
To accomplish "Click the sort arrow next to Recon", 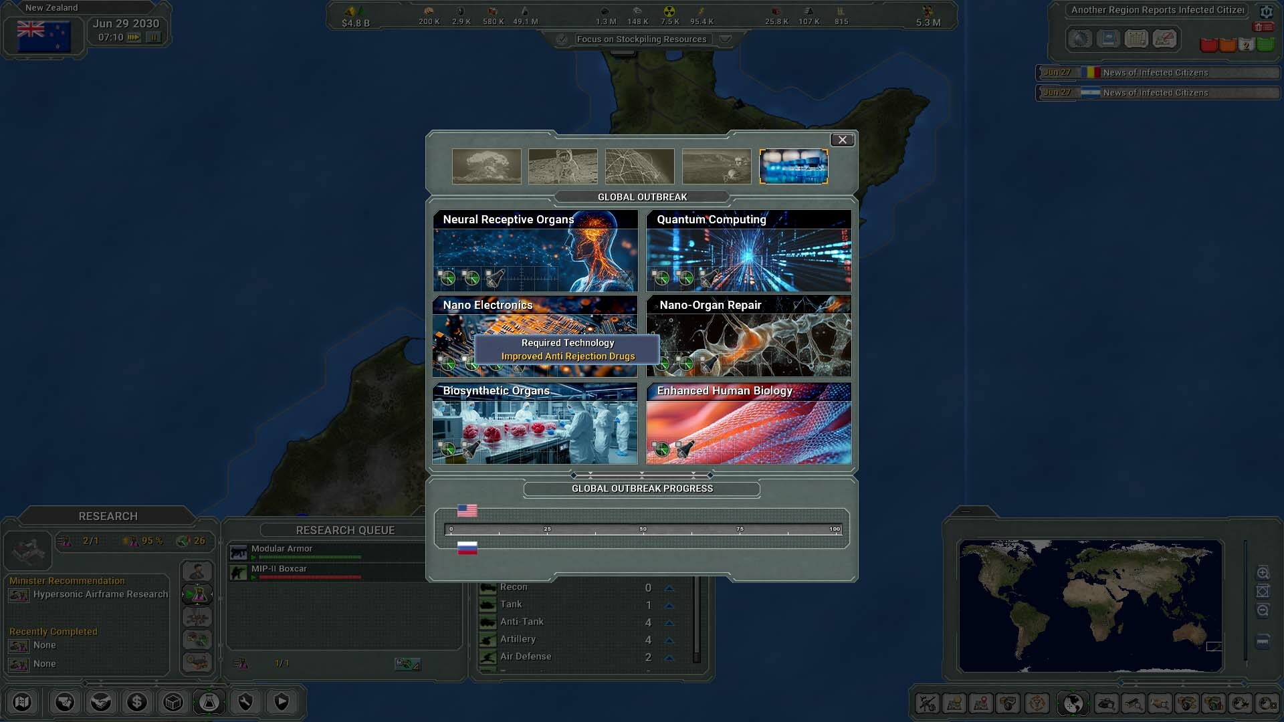I will click(668, 588).
